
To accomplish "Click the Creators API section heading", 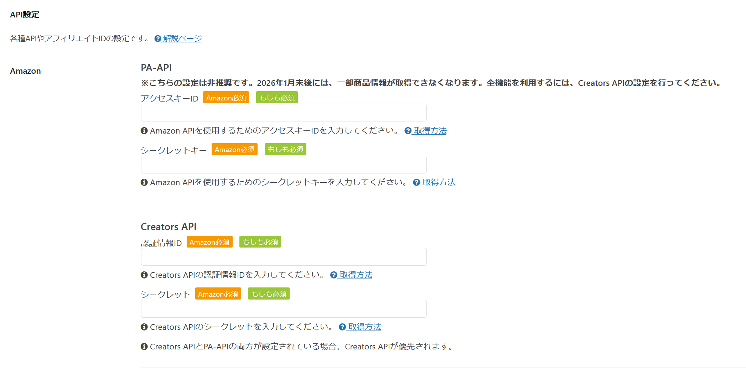I will coord(169,227).
